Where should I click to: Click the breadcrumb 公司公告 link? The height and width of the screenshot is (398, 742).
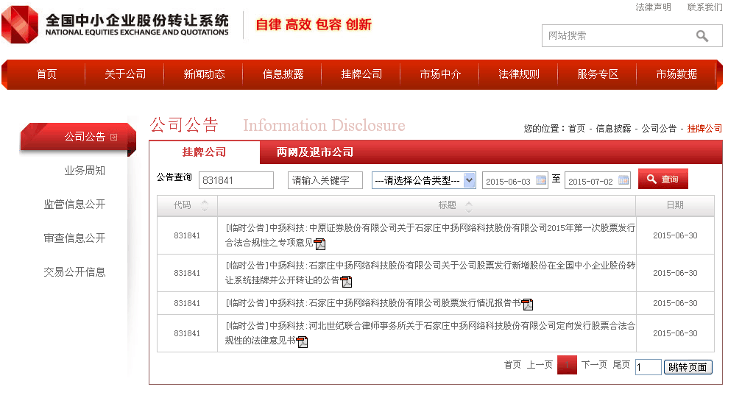click(660, 129)
